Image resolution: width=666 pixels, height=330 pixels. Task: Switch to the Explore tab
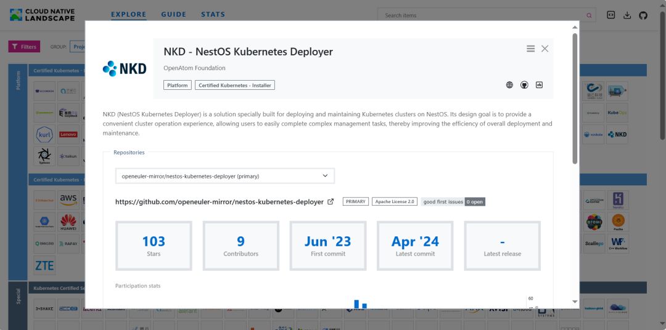pos(128,14)
